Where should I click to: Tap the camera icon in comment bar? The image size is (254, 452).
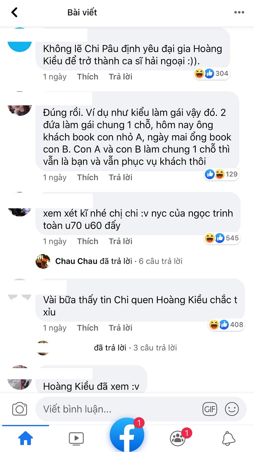pos(19,409)
